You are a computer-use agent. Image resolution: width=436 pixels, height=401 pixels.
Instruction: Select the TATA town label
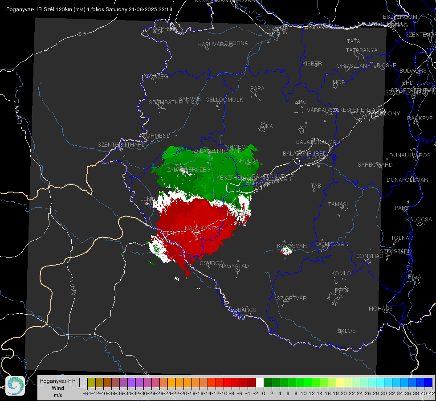[354, 41]
